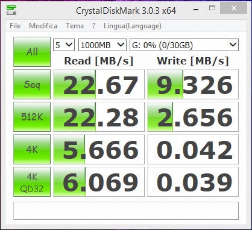Close the CrystalDiskMark window
The image size is (252, 230).
233,8
